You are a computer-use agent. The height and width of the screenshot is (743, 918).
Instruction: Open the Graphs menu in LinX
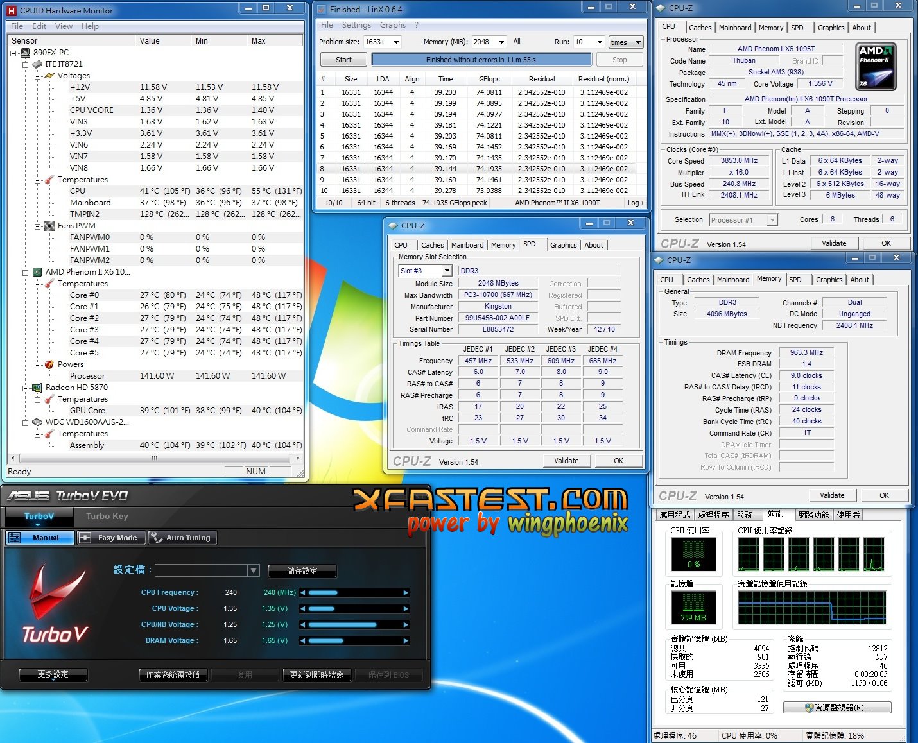tap(393, 25)
